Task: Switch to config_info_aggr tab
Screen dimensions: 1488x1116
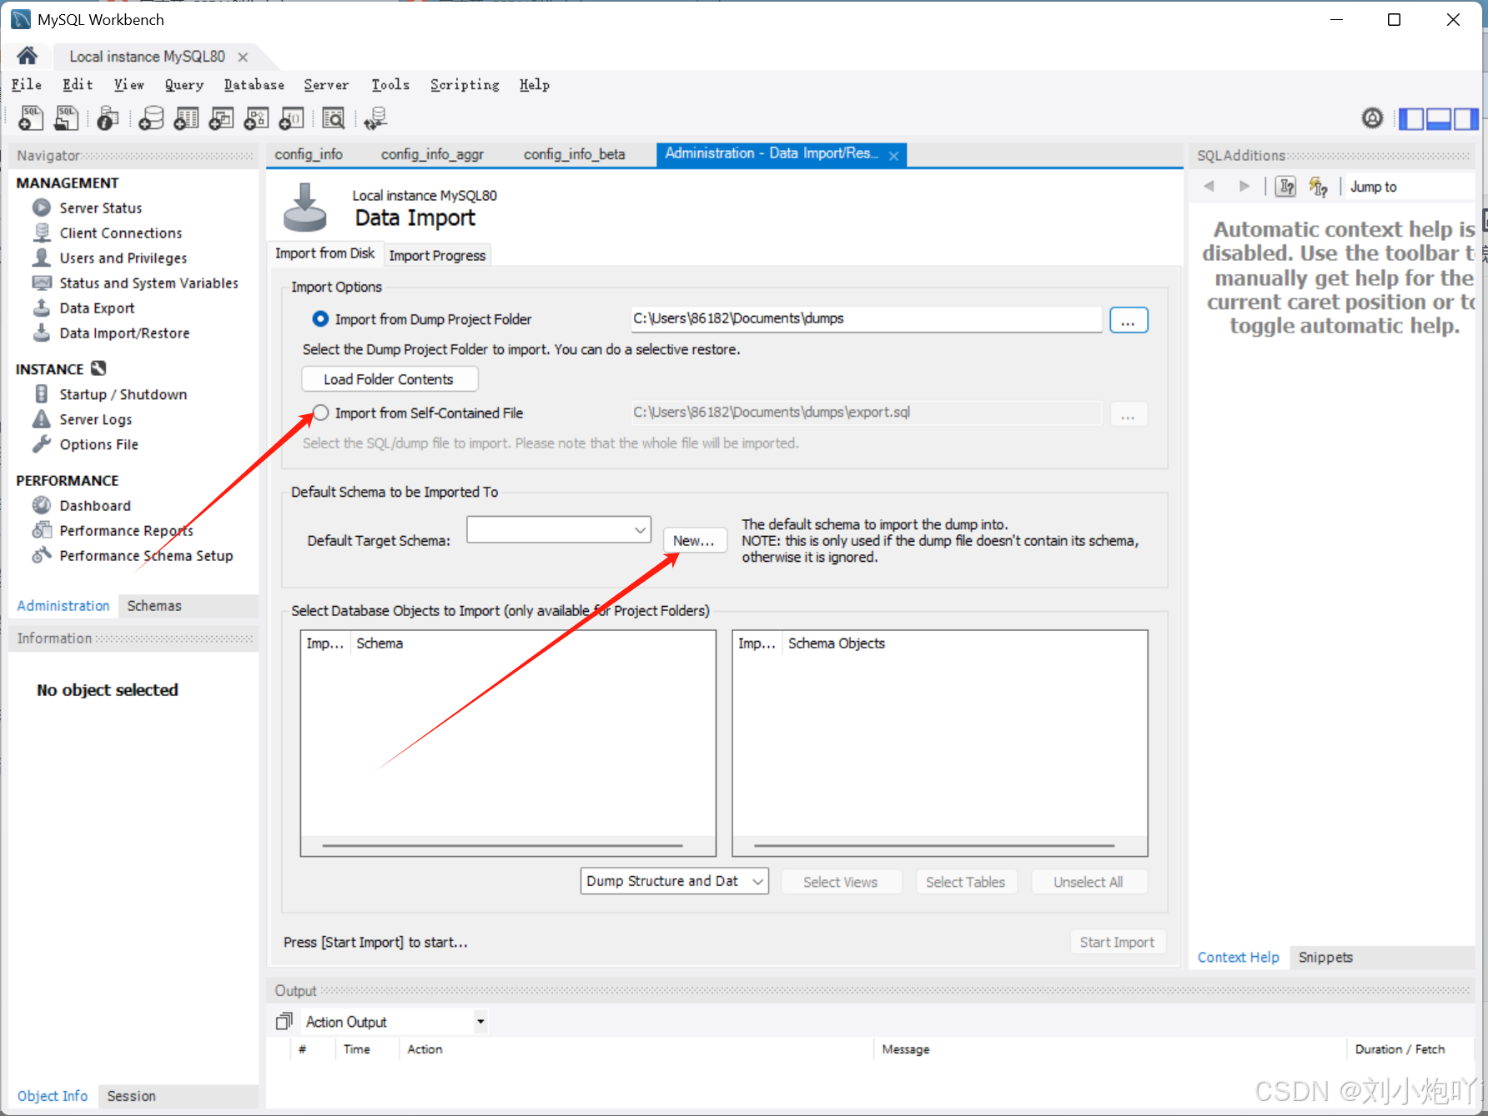Action: pos(432,154)
